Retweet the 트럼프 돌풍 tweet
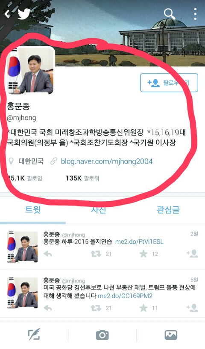The height and width of the screenshot is (349, 205). [96, 308]
